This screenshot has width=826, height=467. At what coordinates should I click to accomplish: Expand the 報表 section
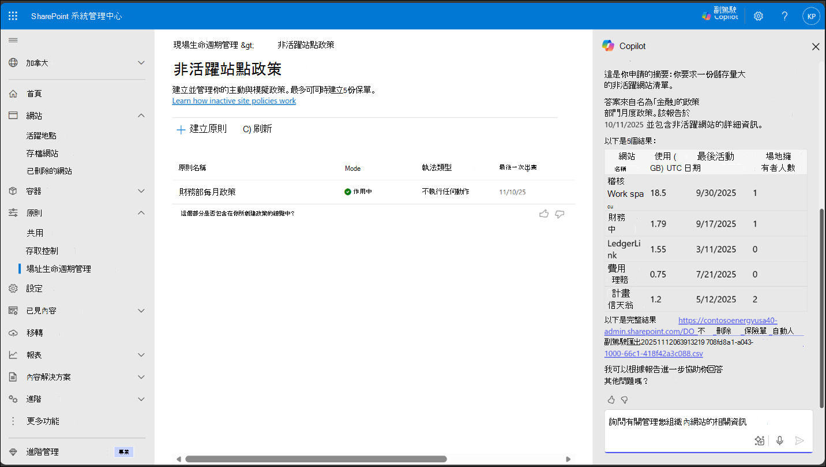click(x=141, y=354)
